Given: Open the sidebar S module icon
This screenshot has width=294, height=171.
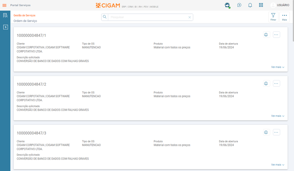Looking at the screenshot, I should click(5, 27).
